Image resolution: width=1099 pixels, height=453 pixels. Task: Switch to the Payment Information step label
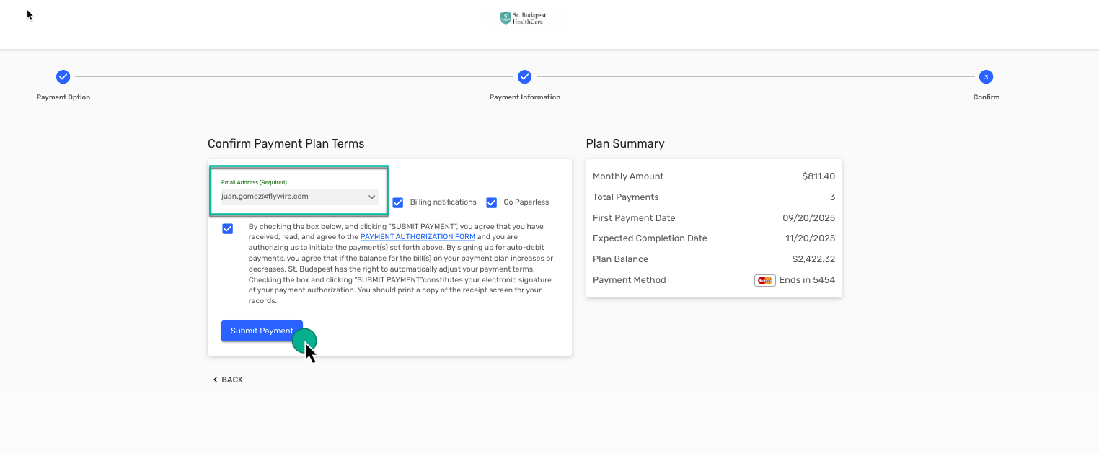click(x=524, y=97)
